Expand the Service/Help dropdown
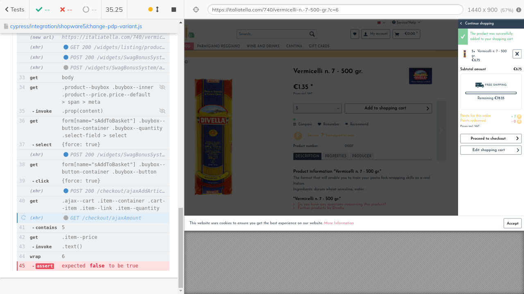The width and height of the screenshot is (524, 294). coord(406,22)
